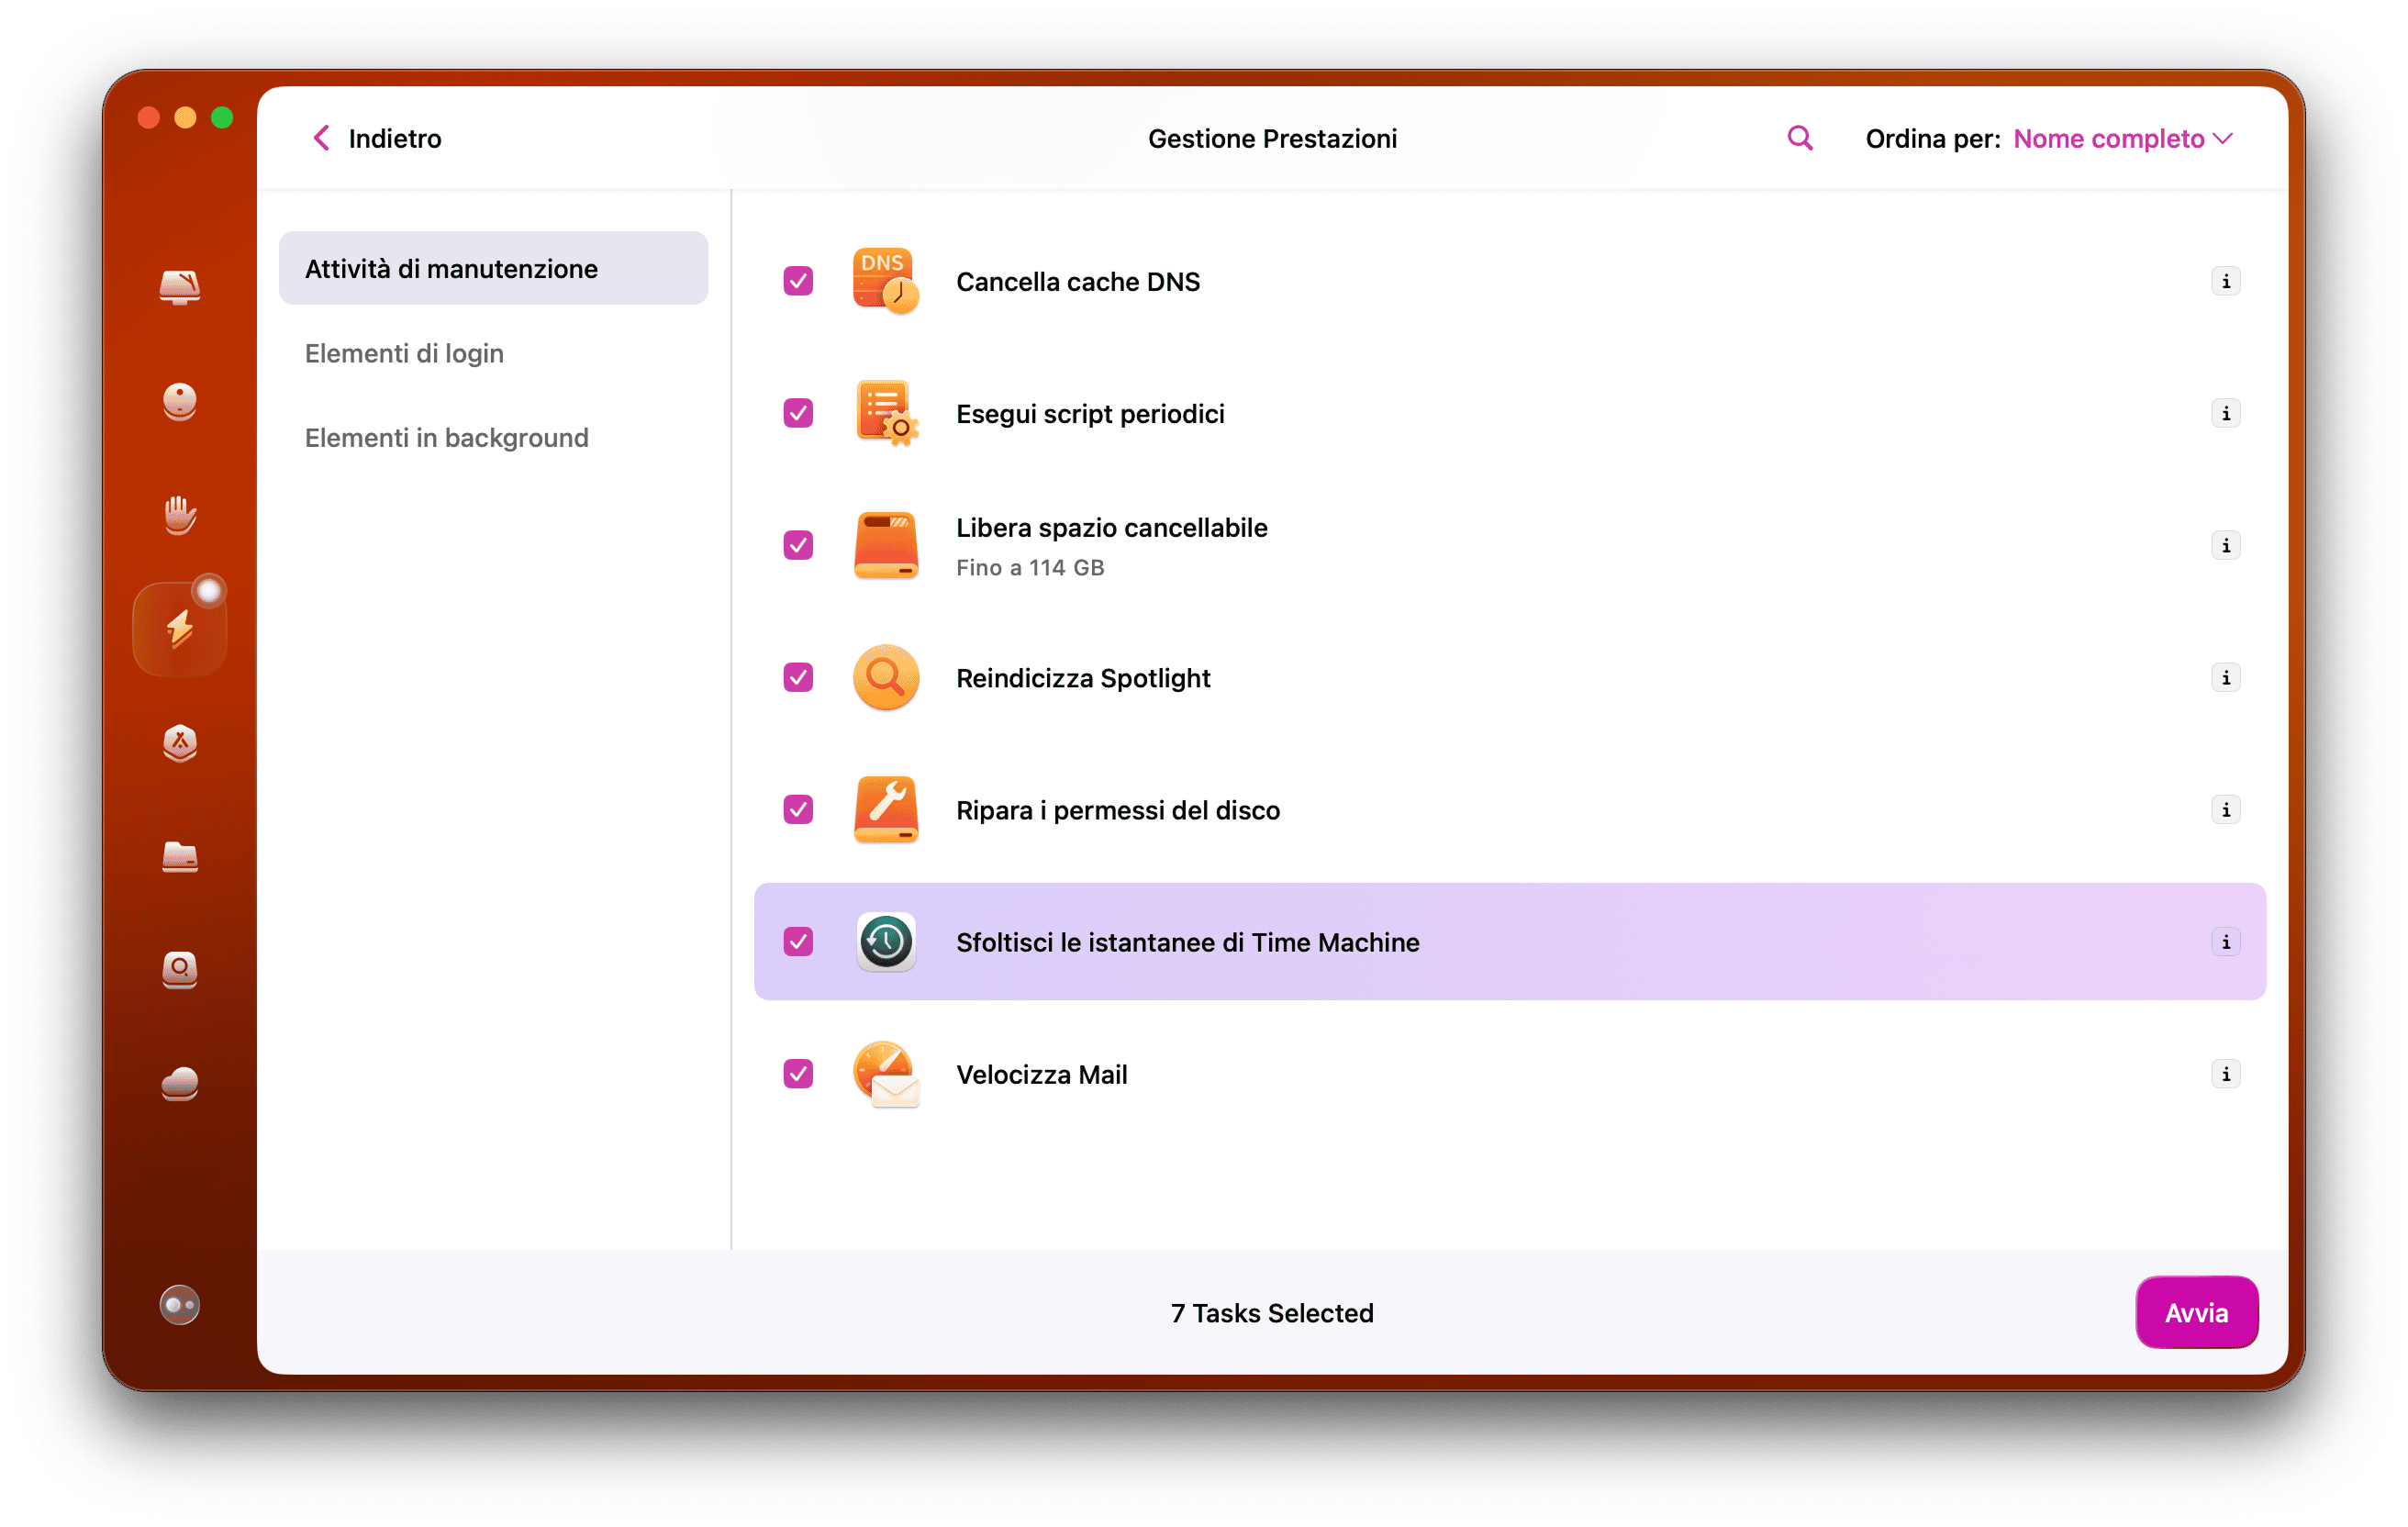The height and width of the screenshot is (1527, 2408).
Task: Deselect Libera spazio cancellabile checkbox
Action: point(798,546)
